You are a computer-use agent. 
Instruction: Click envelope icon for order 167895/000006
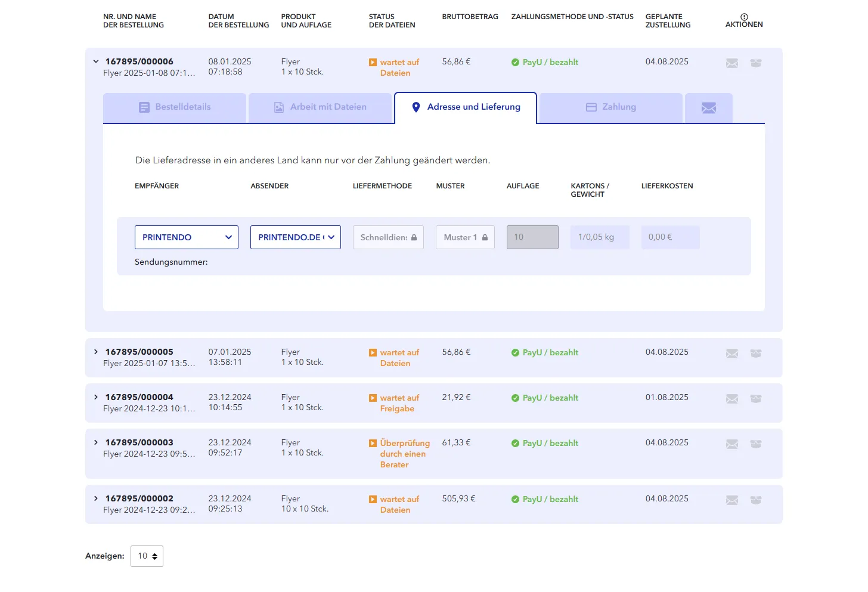[x=732, y=63]
